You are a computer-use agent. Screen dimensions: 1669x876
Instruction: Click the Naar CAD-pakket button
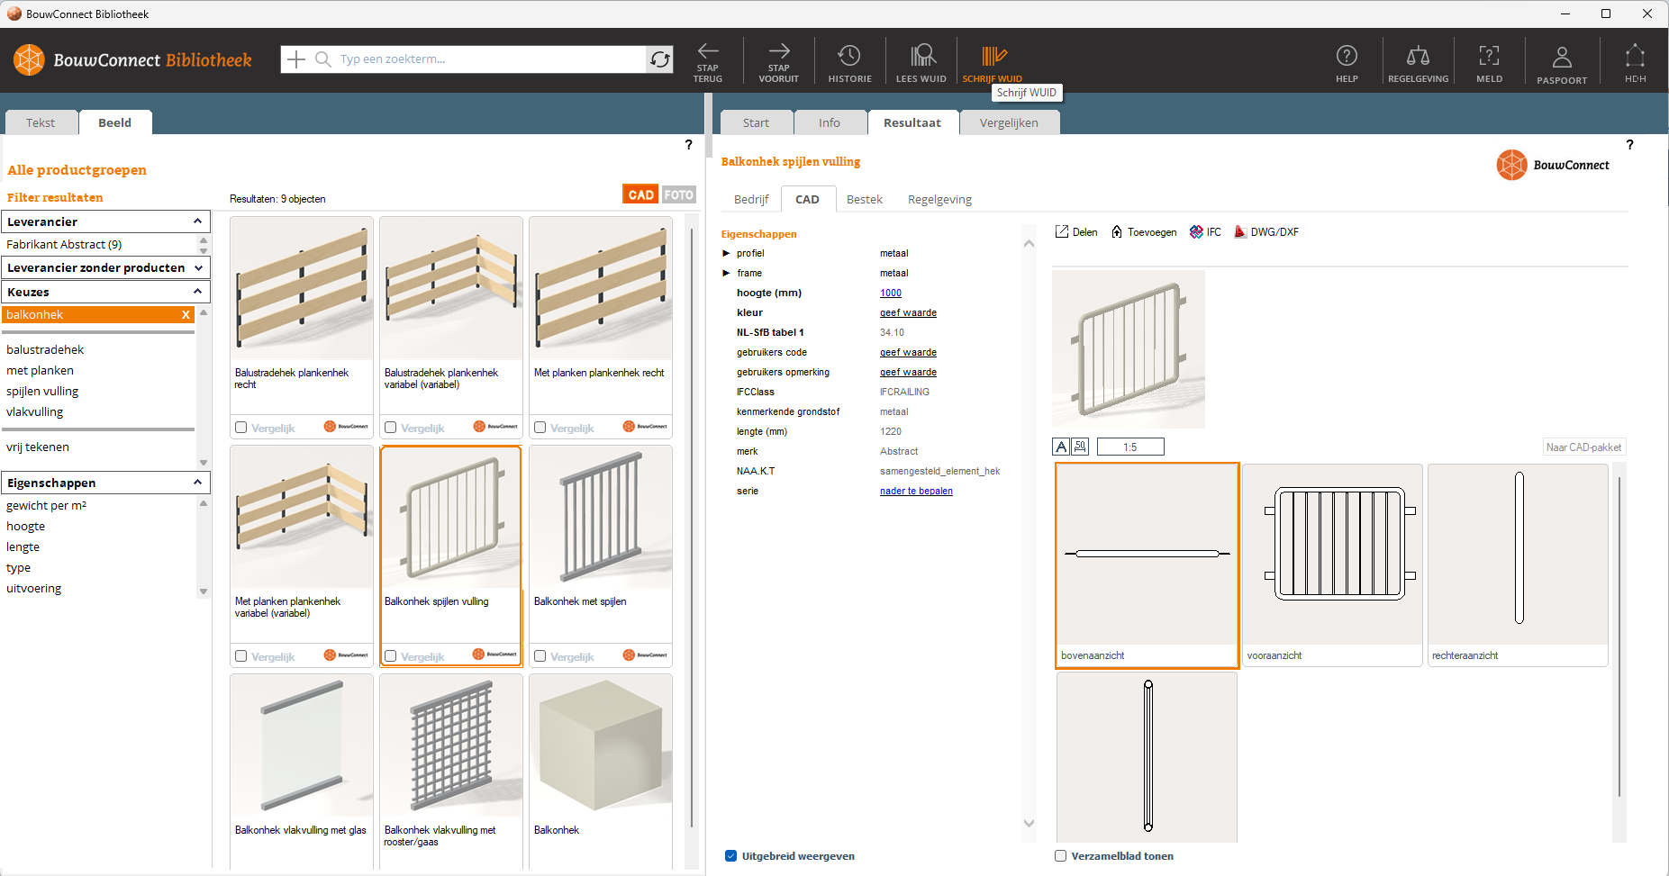tap(1583, 447)
